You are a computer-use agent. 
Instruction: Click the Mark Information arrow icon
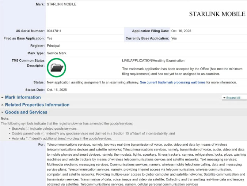(2, 97)
